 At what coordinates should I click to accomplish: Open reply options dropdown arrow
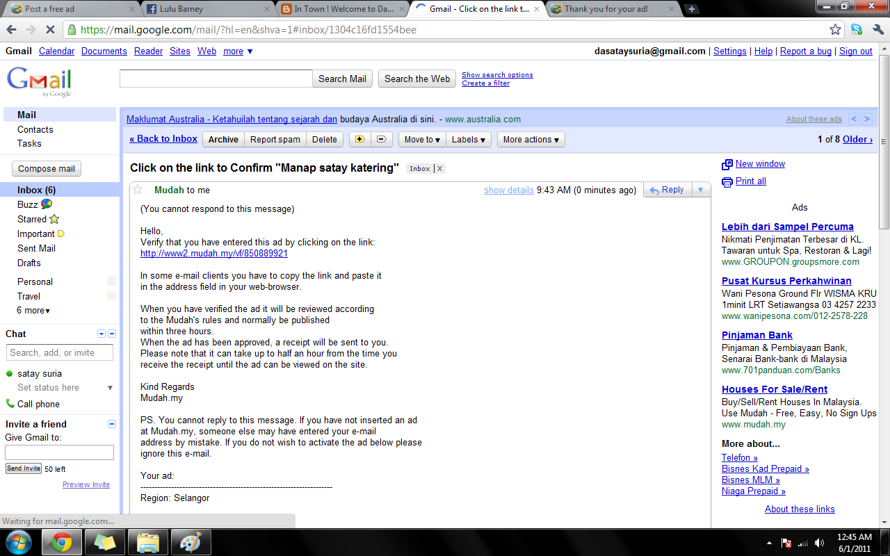[x=701, y=190]
